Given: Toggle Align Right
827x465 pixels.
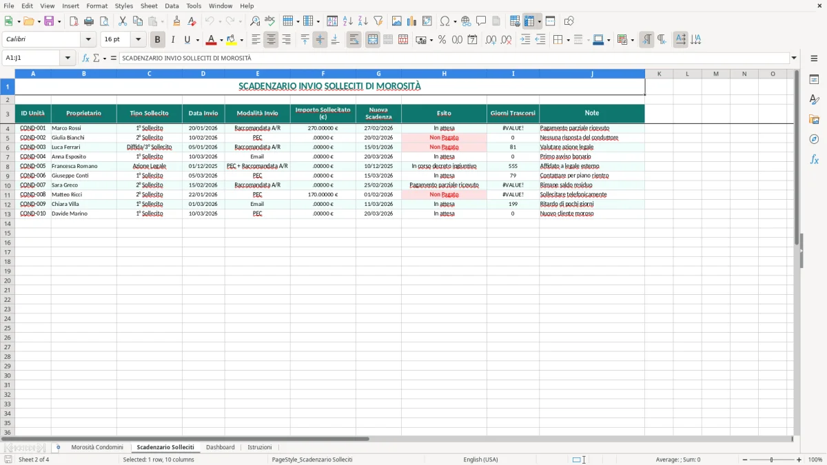Looking at the screenshot, I should point(286,40).
